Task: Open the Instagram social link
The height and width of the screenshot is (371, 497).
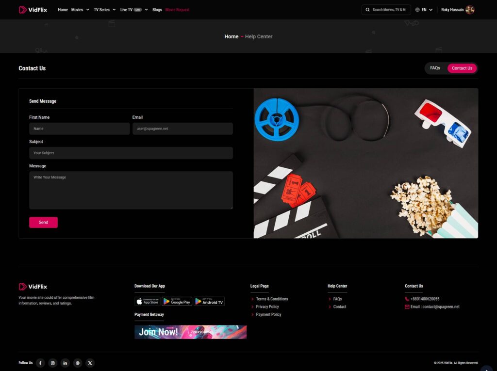Action: (x=53, y=363)
